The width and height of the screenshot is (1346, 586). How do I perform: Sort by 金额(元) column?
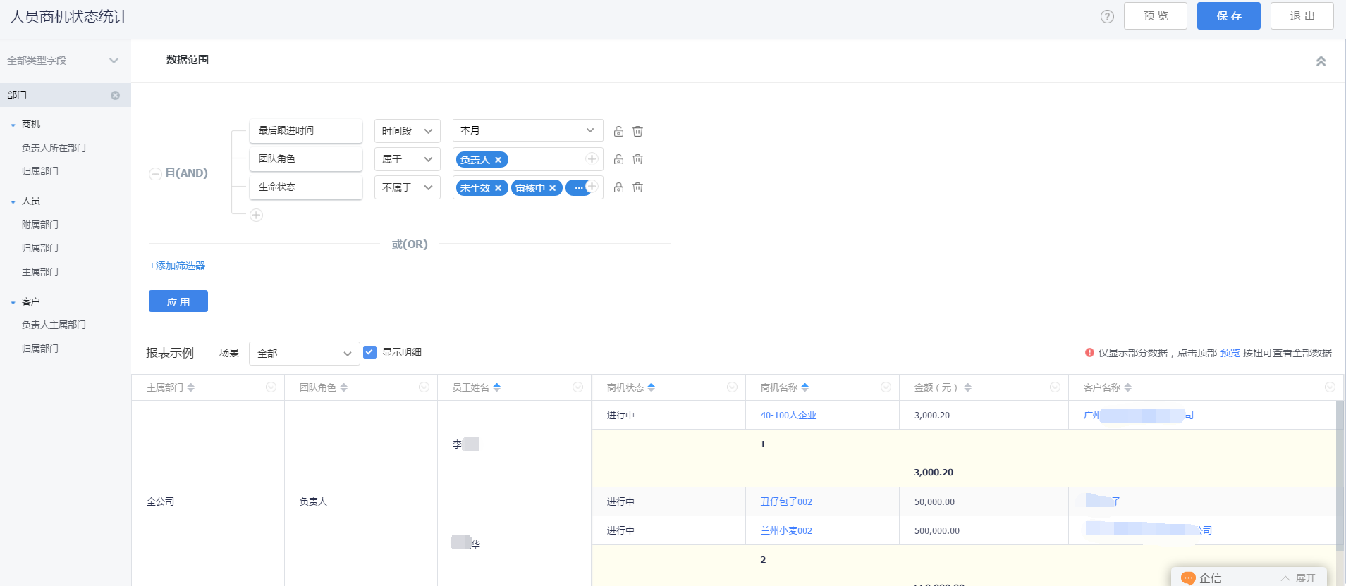[x=967, y=387]
